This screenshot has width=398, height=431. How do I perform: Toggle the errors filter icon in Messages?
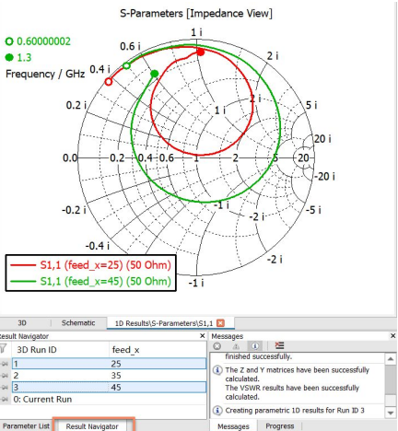tap(217, 346)
